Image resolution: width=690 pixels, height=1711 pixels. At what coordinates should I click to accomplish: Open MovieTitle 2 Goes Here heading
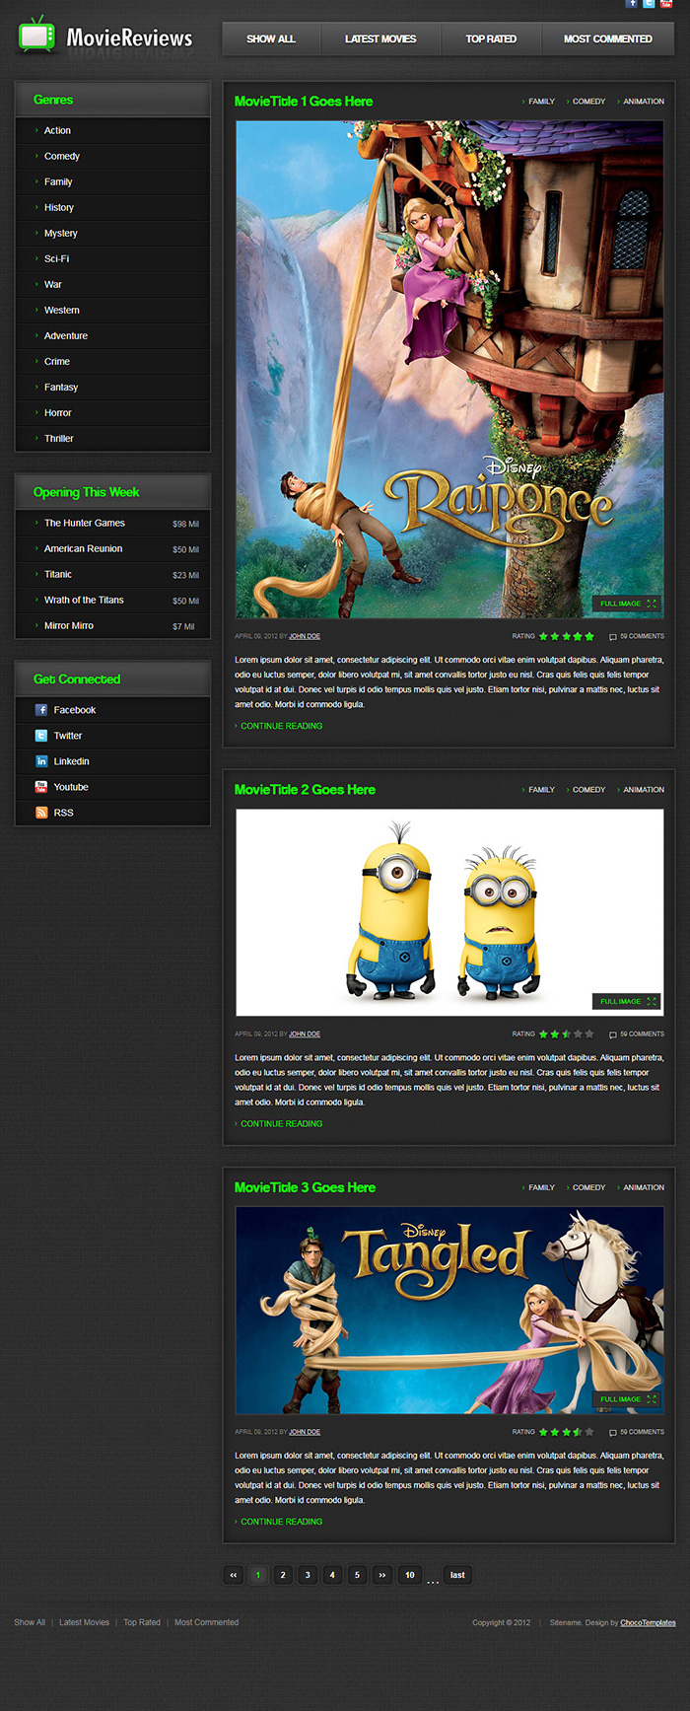tap(305, 790)
